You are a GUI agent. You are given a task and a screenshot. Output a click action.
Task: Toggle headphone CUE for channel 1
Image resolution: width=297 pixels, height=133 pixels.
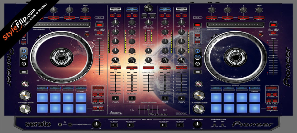pyautogui.click(x=132, y=68)
